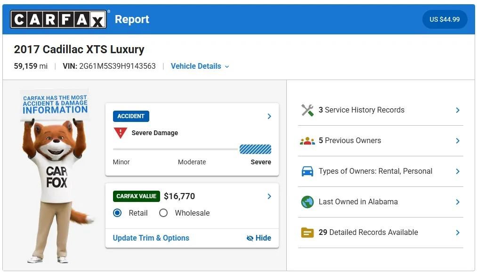Click the '5 Previous Owners' text

[350, 140]
